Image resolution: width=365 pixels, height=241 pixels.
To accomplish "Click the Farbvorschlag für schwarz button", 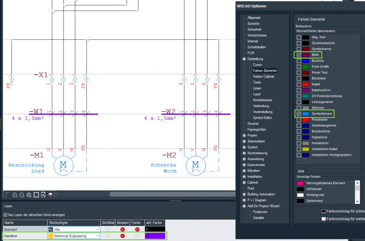I will [341, 211].
